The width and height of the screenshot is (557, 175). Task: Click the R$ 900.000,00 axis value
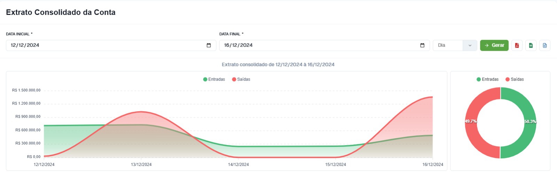coord(28,117)
